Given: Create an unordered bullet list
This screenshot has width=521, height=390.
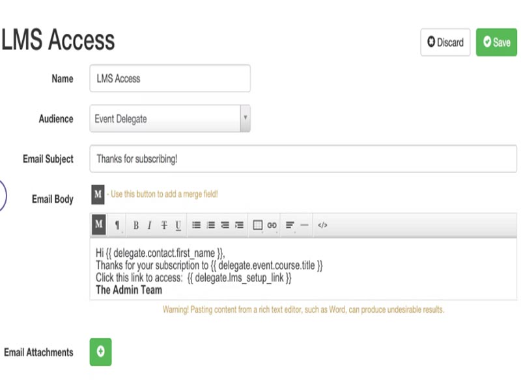Looking at the screenshot, I should pos(196,225).
